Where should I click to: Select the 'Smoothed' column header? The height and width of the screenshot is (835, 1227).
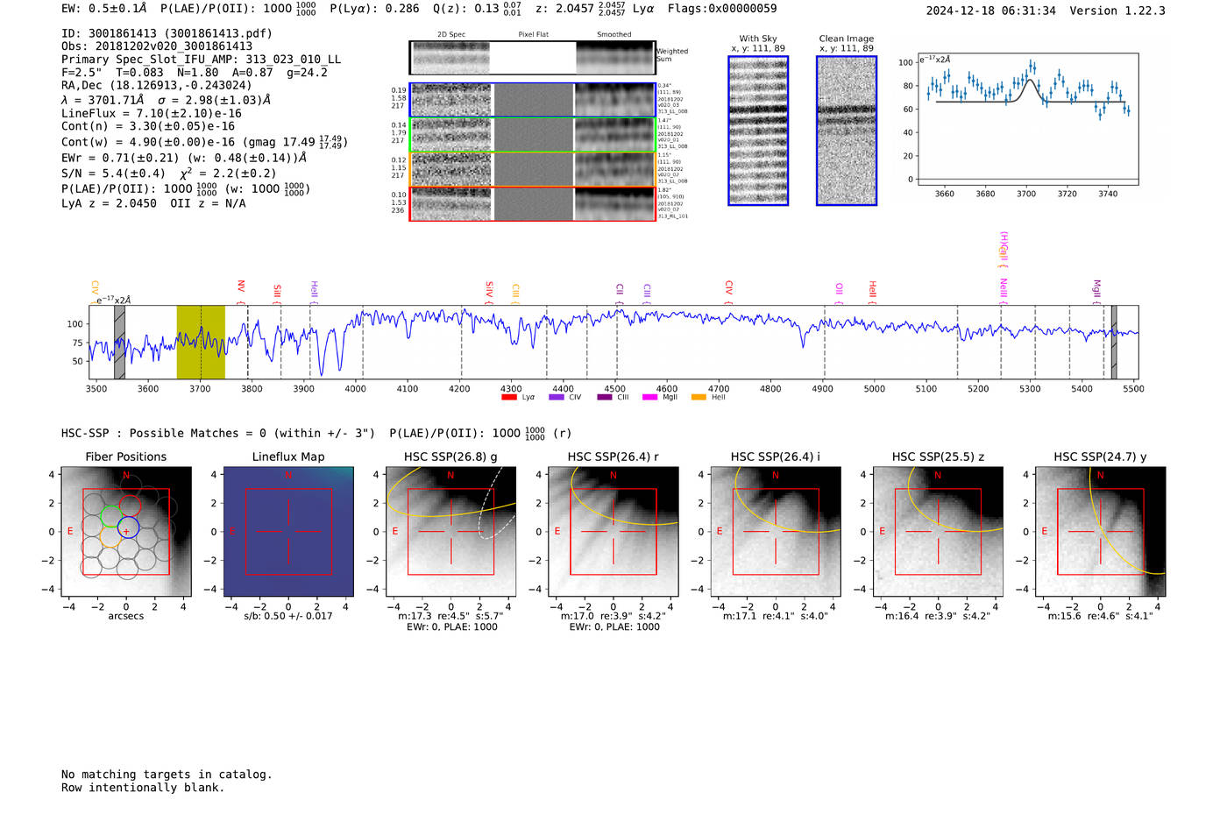click(613, 35)
